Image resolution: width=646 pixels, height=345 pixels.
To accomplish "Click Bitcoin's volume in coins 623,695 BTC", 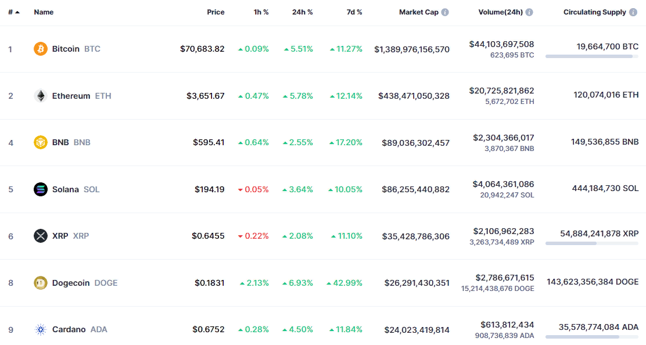I will 512,55.
